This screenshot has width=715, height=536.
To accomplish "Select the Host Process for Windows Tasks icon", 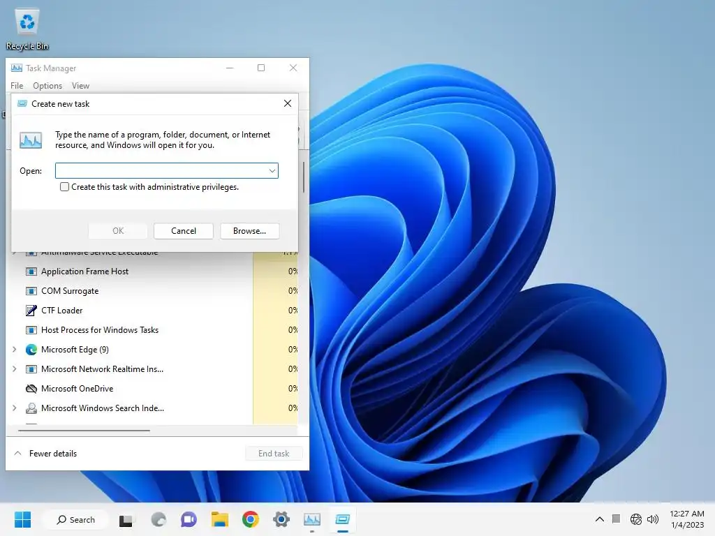I will 31,330.
